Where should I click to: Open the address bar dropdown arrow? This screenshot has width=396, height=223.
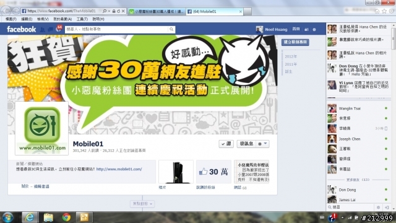coord(109,11)
